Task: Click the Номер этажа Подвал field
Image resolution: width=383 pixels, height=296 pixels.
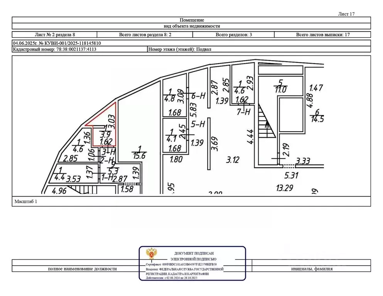Action: (x=180, y=49)
